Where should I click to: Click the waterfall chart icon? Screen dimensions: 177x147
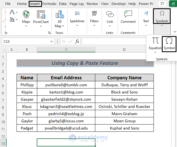(x=12, y=12)
